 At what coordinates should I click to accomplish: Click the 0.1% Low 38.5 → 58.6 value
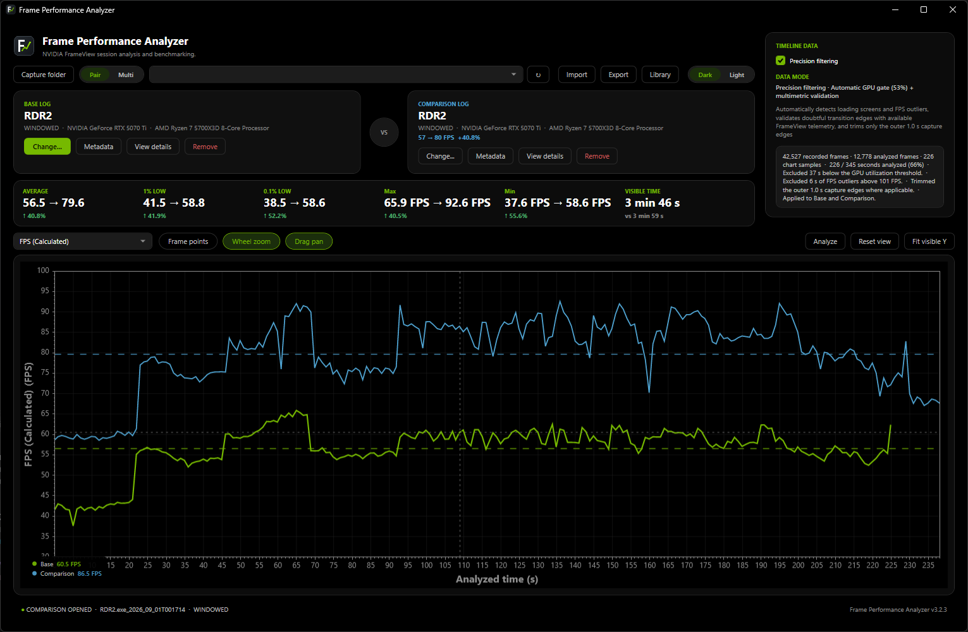click(x=295, y=203)
